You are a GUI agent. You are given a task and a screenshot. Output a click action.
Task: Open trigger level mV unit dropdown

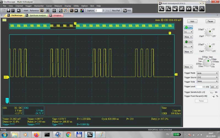click(214, 87)
